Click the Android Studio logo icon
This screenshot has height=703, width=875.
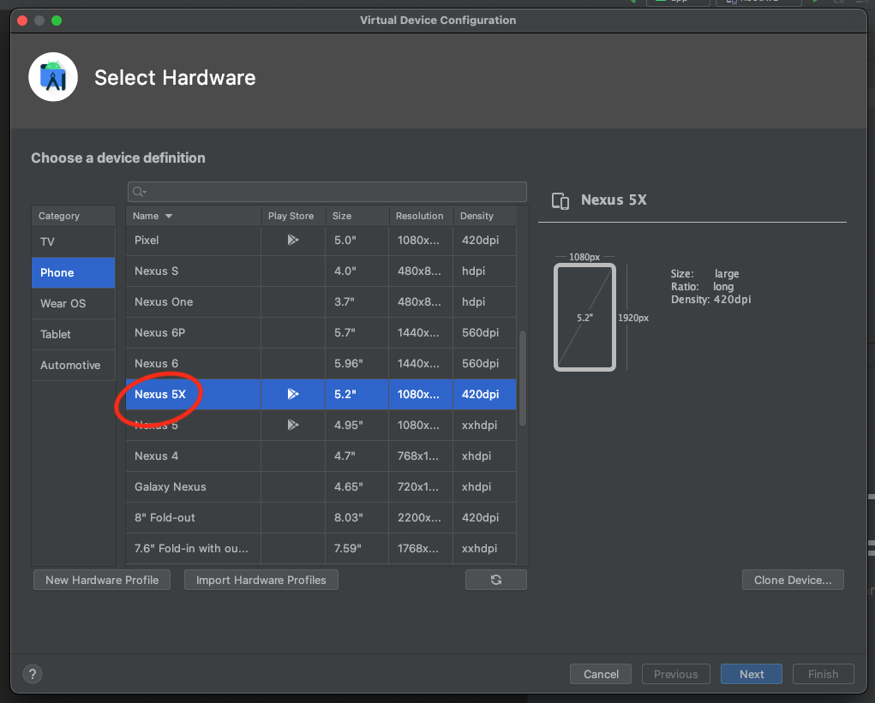[53, 77]
